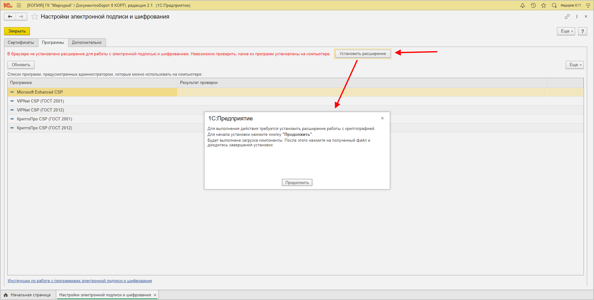Viewport: 594px width, 300px height.
Task: Add page to favorites star
Action: [x=35, y=17]
